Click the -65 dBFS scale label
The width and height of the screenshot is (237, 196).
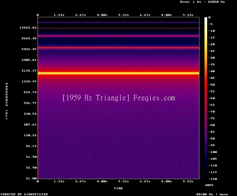click(x=211, y=105)
